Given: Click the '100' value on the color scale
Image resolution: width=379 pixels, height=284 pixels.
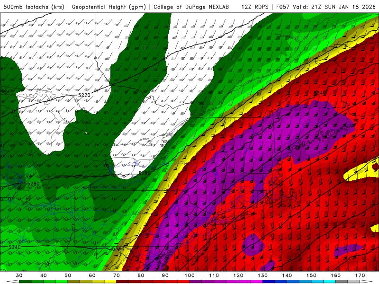Looking at the screenshot, I should (x=190, y=275).
